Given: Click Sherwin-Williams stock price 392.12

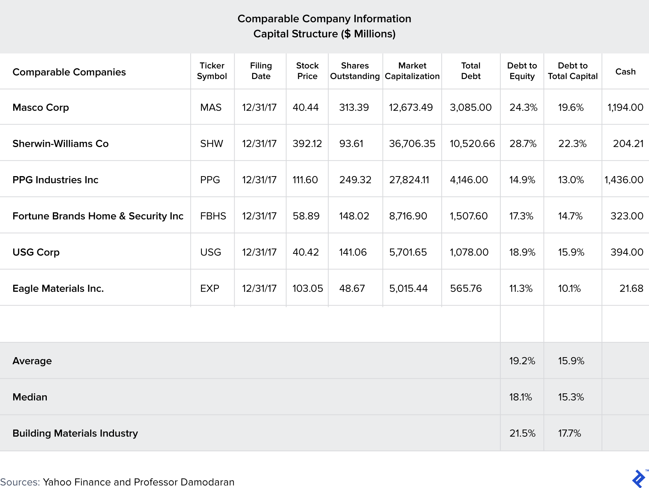Looking at the screenshot, I should pyautogui.click(x=307, y=144).
